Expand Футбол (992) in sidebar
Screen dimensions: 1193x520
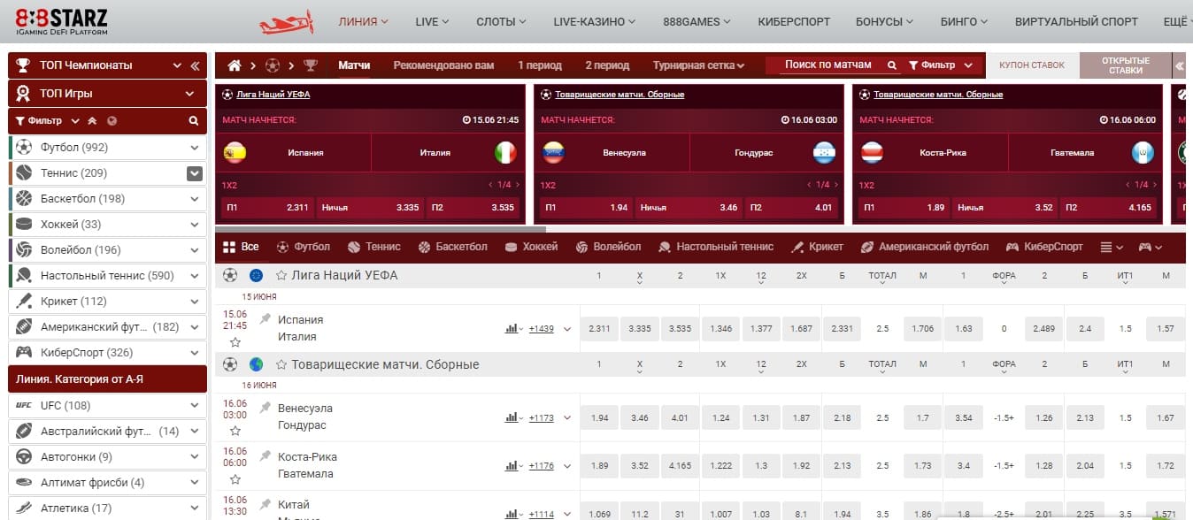click(195, 148)
